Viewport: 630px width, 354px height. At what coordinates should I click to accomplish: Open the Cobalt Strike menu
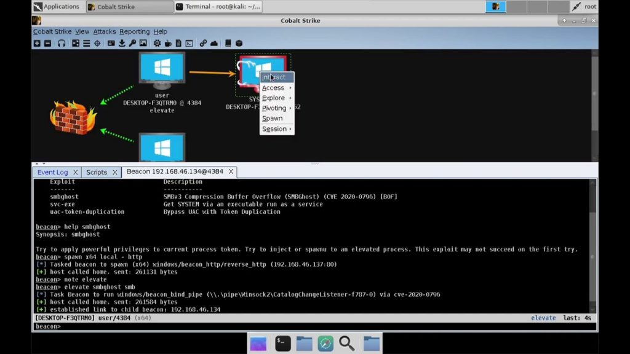coord(52,31)
